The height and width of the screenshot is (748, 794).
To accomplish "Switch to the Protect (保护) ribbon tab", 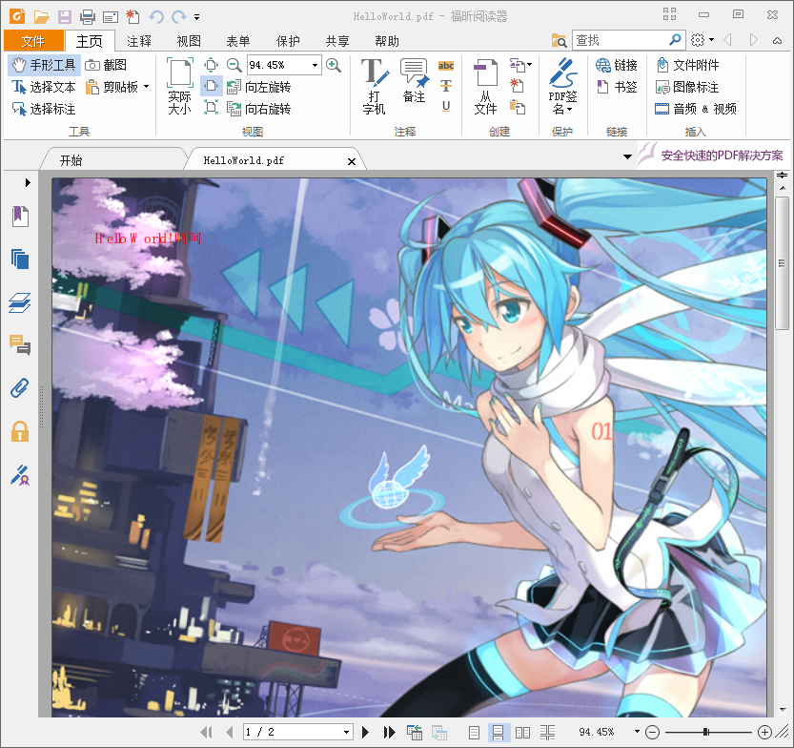I will [288, 41].
